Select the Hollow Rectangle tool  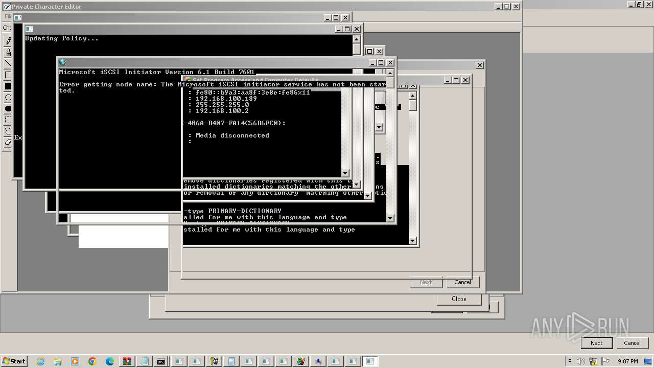pos(8,75)
